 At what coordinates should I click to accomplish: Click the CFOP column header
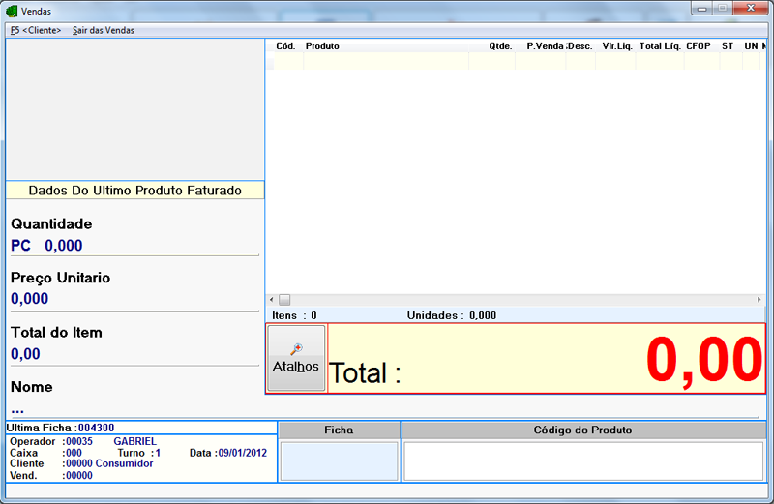click(699, 45)
